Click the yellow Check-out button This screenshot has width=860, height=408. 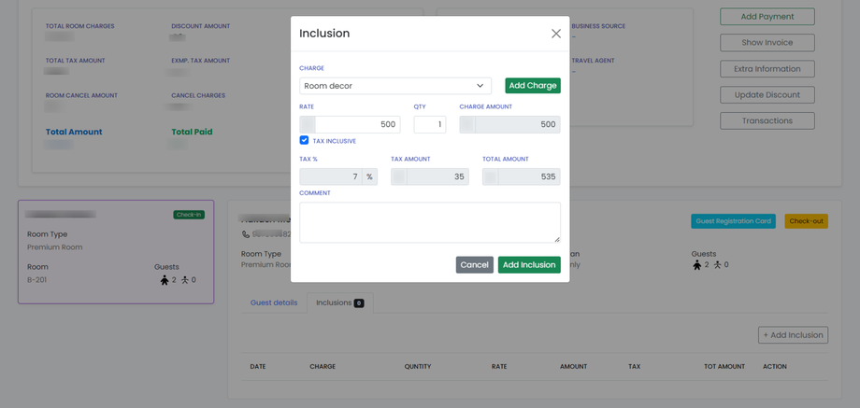(806, 221)
